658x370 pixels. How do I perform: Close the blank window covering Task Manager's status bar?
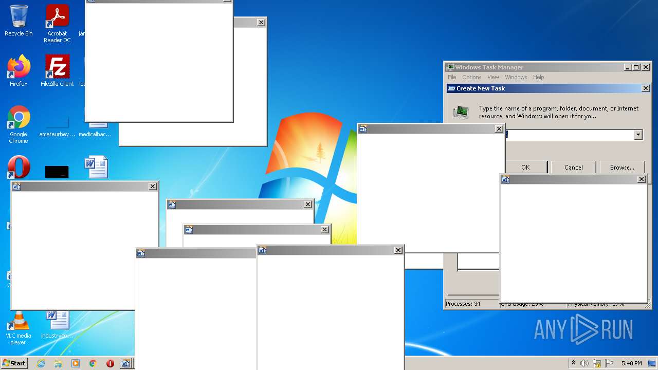[x=642, y=179]
